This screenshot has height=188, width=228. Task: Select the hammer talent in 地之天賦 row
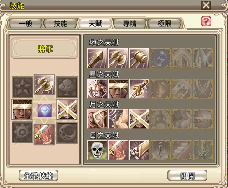(x=139, y=58)
